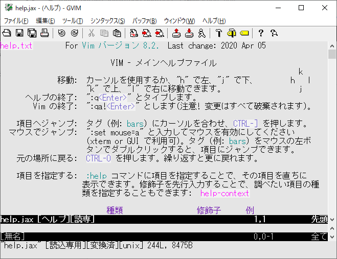The height and width of the screenshot is (259, 337).
Task: Click the first bars tag link
Action: [135, 124]
